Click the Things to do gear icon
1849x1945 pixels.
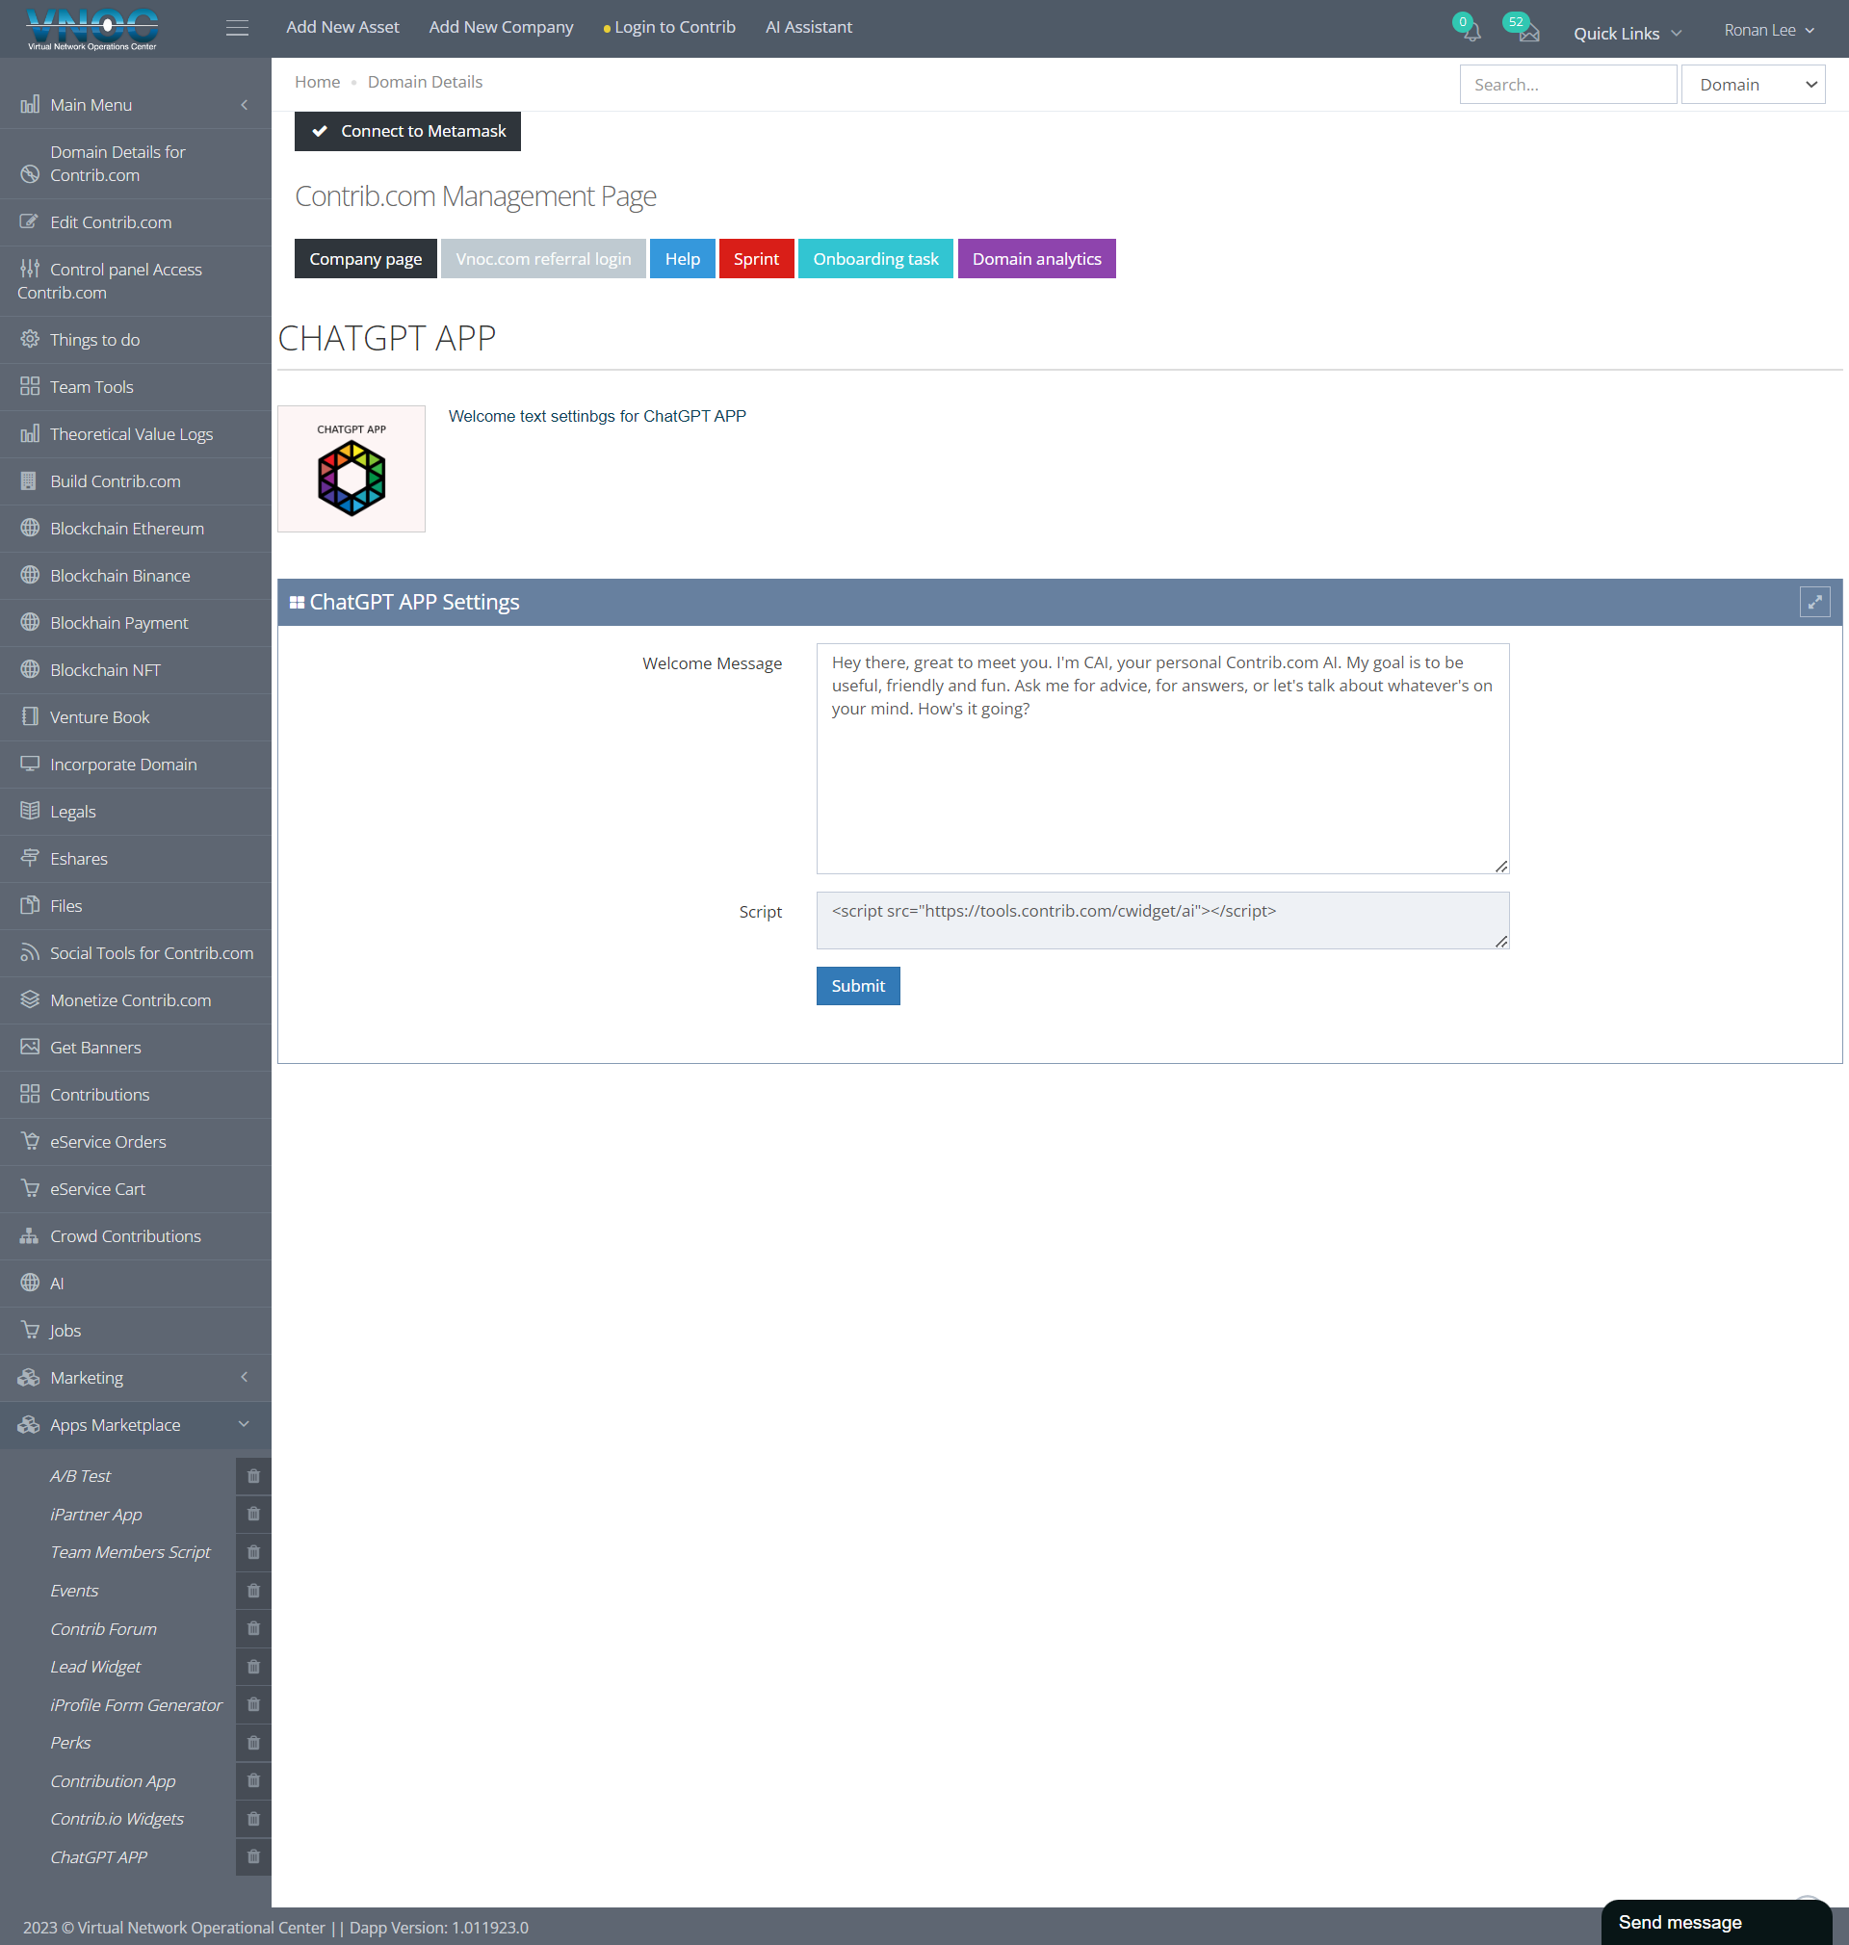pyautogui.click(x=30, y=339)
